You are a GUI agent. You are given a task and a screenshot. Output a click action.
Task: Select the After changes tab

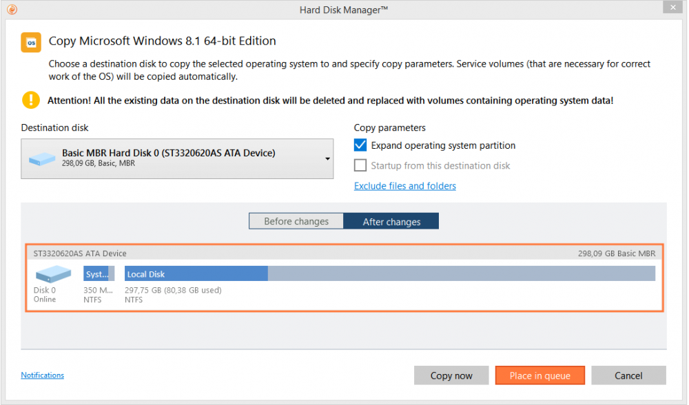click(391, 221)
